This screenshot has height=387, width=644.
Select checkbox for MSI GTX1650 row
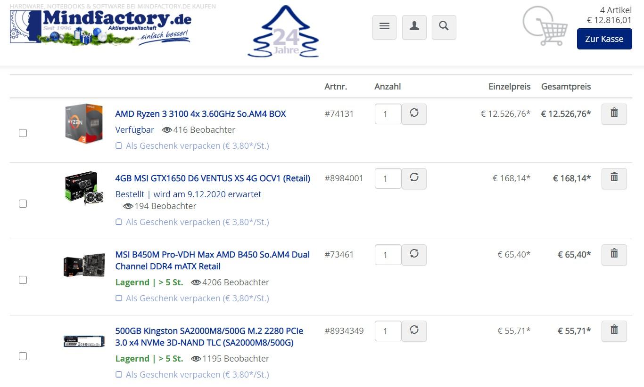(23, 204)
